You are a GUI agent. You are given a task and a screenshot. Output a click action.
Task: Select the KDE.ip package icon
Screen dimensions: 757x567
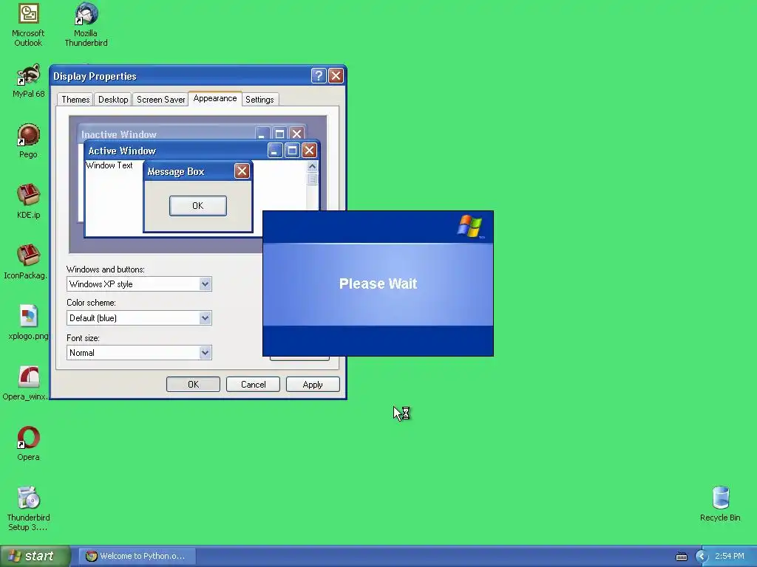(28, 201)
